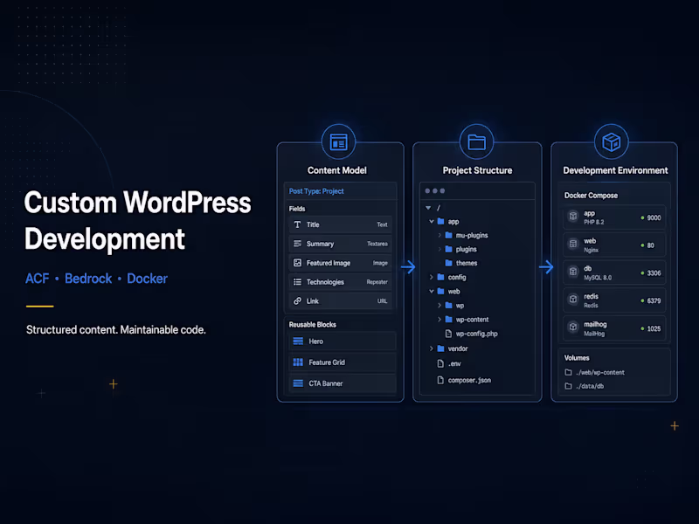Click the Volumes heading
The width and height of the screenshot is (699, 524).
[x=577, y=358]
